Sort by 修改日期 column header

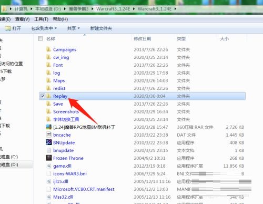click(143, 38)
